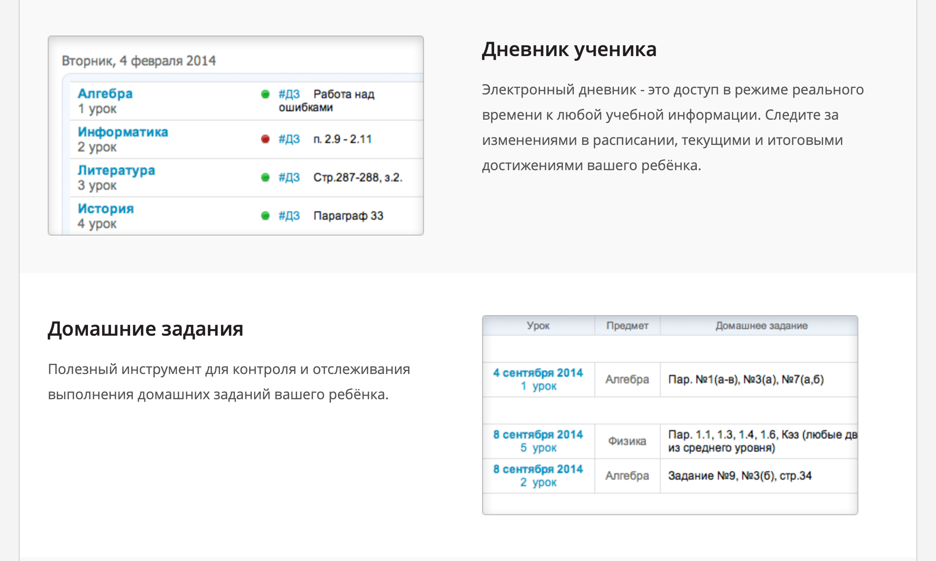This screenshot has width=936, height=561.
Task: Click the Дневник ученика heading
Action: click(x=569, y=50)
